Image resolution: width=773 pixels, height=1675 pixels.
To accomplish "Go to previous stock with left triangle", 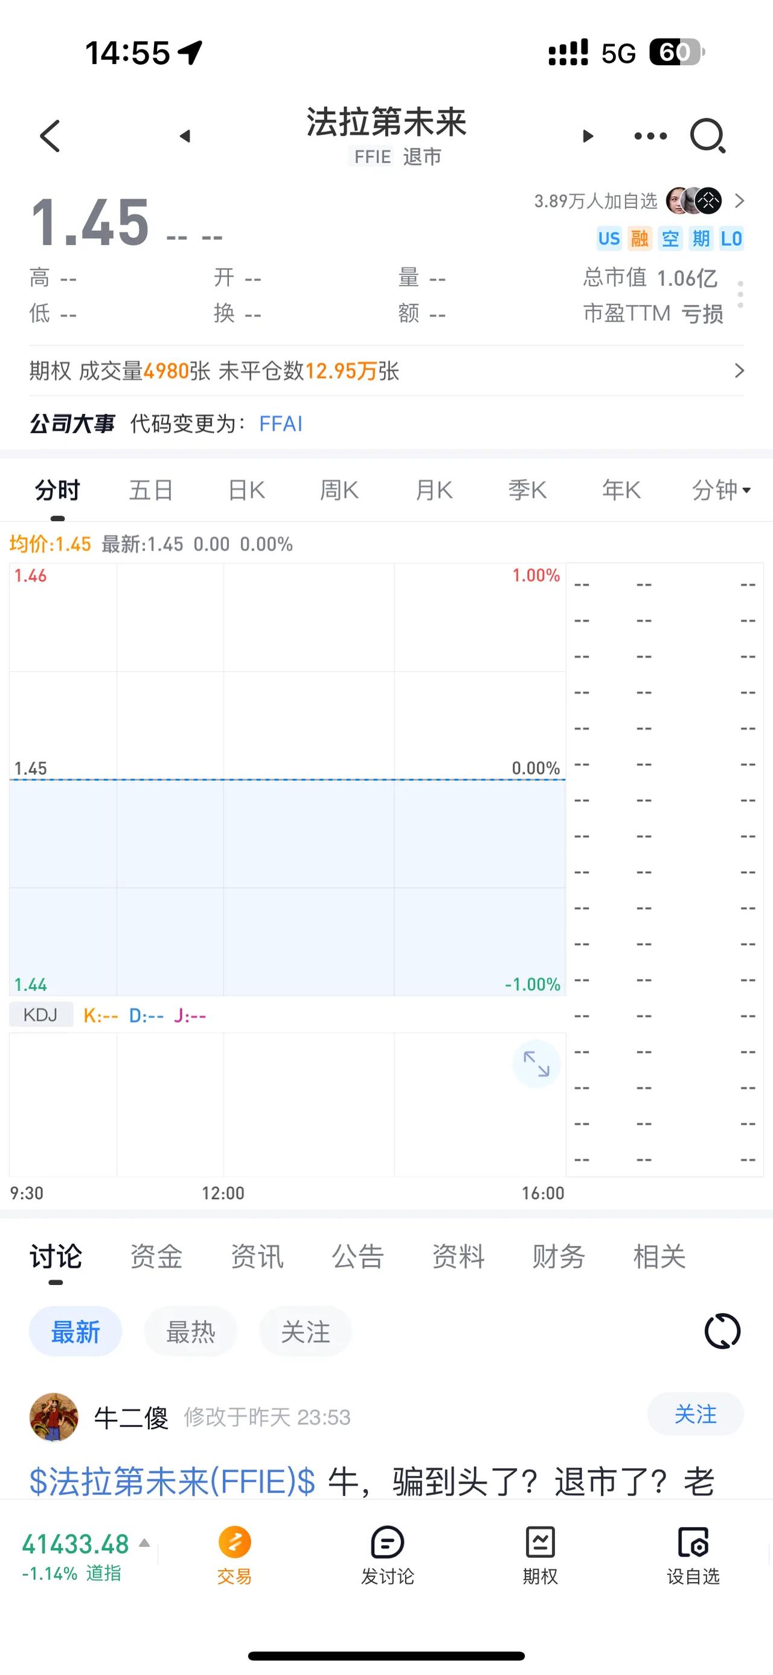I will [185, 136].
